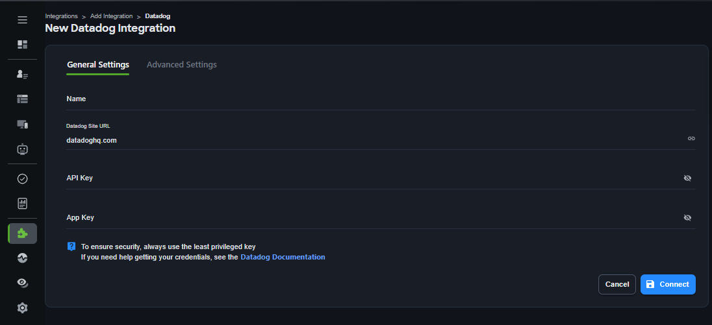The height and width of the screenshot is (325, 712).
Task: Click the Name input field
Action: (377, 99)
